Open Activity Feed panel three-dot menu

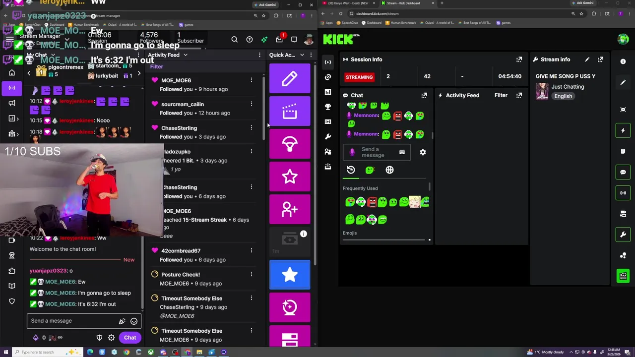click(259, 55)
